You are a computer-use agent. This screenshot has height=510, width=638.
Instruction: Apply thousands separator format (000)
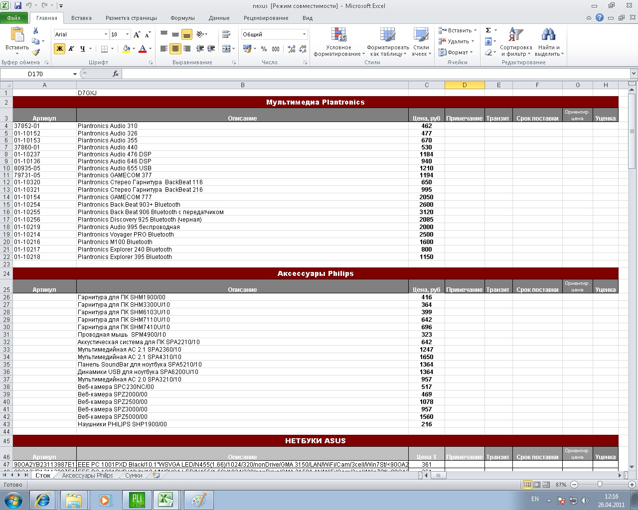[276, 49]
